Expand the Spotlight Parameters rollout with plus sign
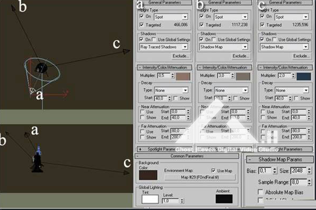Screen dimensions: 316x210 point(165,149)
